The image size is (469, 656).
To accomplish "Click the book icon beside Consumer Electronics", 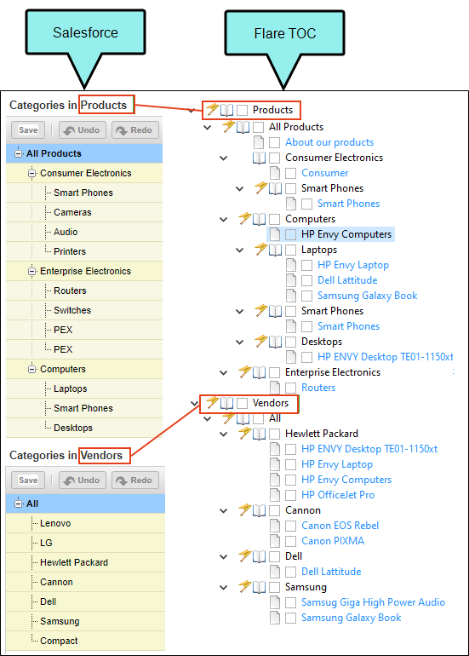I will click(259, 158).
